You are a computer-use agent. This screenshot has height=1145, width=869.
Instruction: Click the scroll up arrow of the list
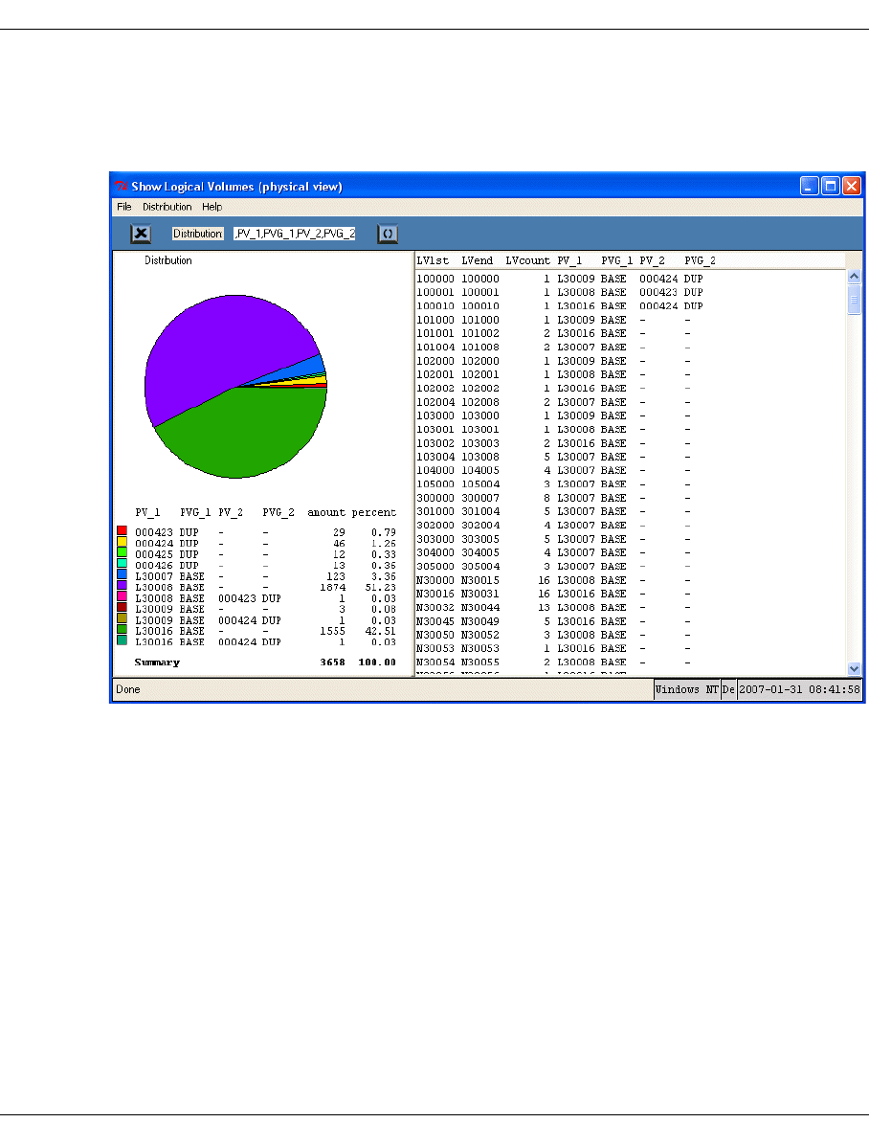coord(854,276)
